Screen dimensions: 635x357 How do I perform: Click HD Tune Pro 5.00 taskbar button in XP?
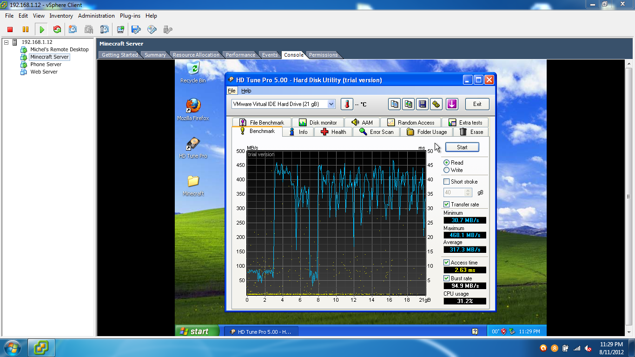tap(261, 331)
